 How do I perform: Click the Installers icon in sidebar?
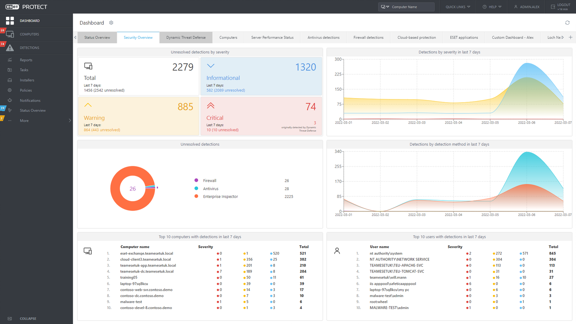(x=10, y=80)
